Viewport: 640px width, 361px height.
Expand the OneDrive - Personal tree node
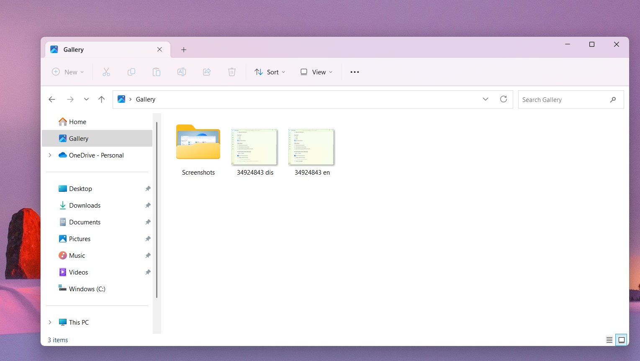coord(50,155)
